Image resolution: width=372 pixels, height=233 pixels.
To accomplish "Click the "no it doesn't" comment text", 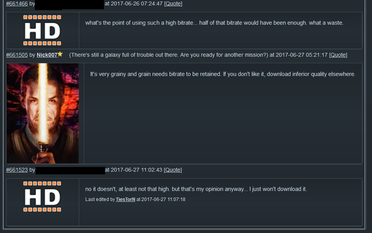I will click(196, 189).
